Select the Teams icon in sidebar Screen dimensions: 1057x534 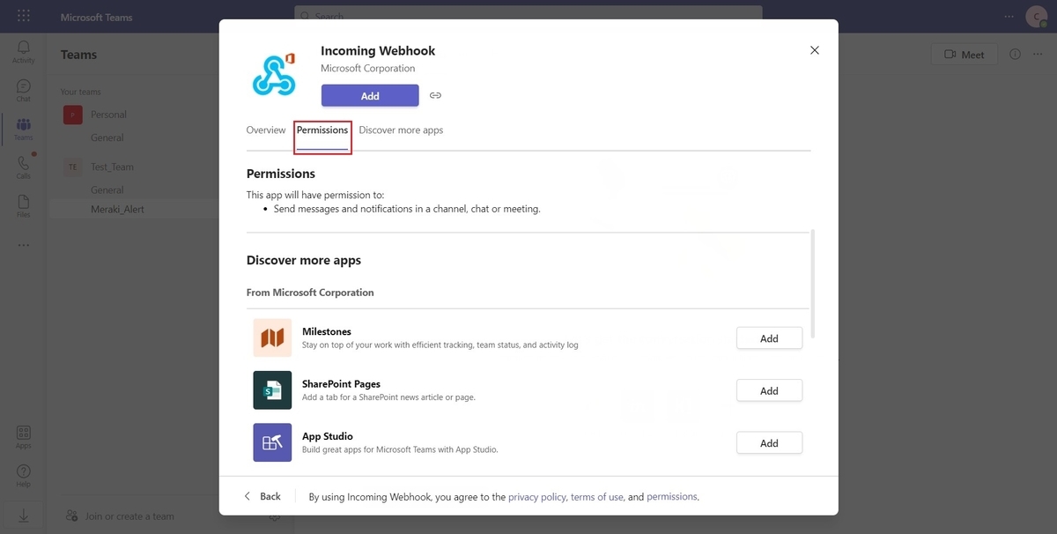(x=23, y=130)
